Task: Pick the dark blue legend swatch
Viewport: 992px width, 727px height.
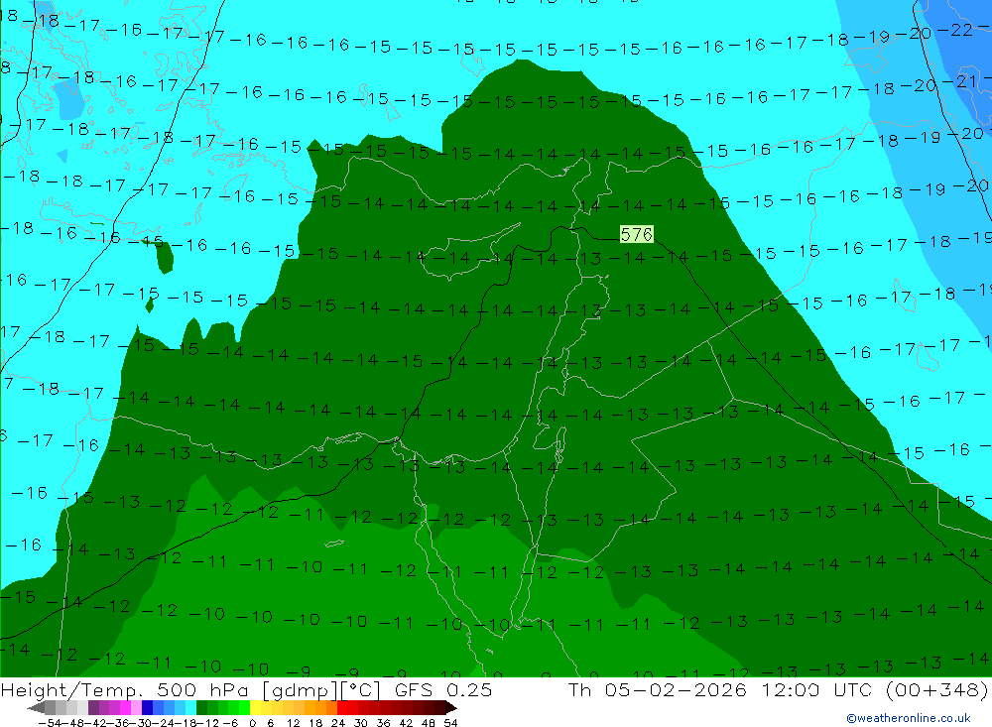Action: (147, 708)
